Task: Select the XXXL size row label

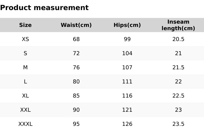Action: coord(25,124)
